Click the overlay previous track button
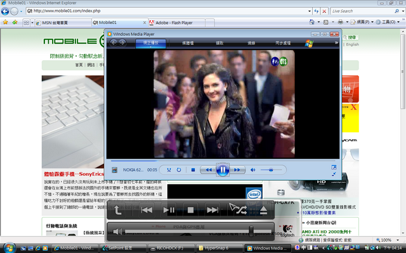This screenshot has height=253, width=406. coord(147,210)
